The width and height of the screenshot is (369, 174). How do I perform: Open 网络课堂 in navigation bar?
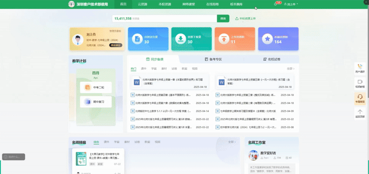tap(189, 4)
